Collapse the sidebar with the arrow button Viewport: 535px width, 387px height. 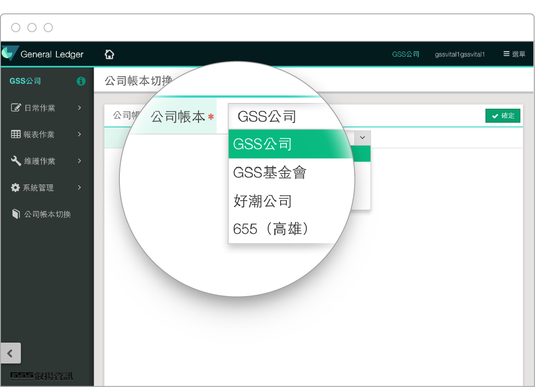click(x=11, y=353)
